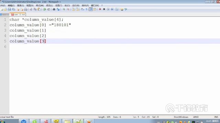Image resolution: width=220 pixels, height=123 pixels.
Task: Save the current recorded macro icon
Action: point(117,9)
